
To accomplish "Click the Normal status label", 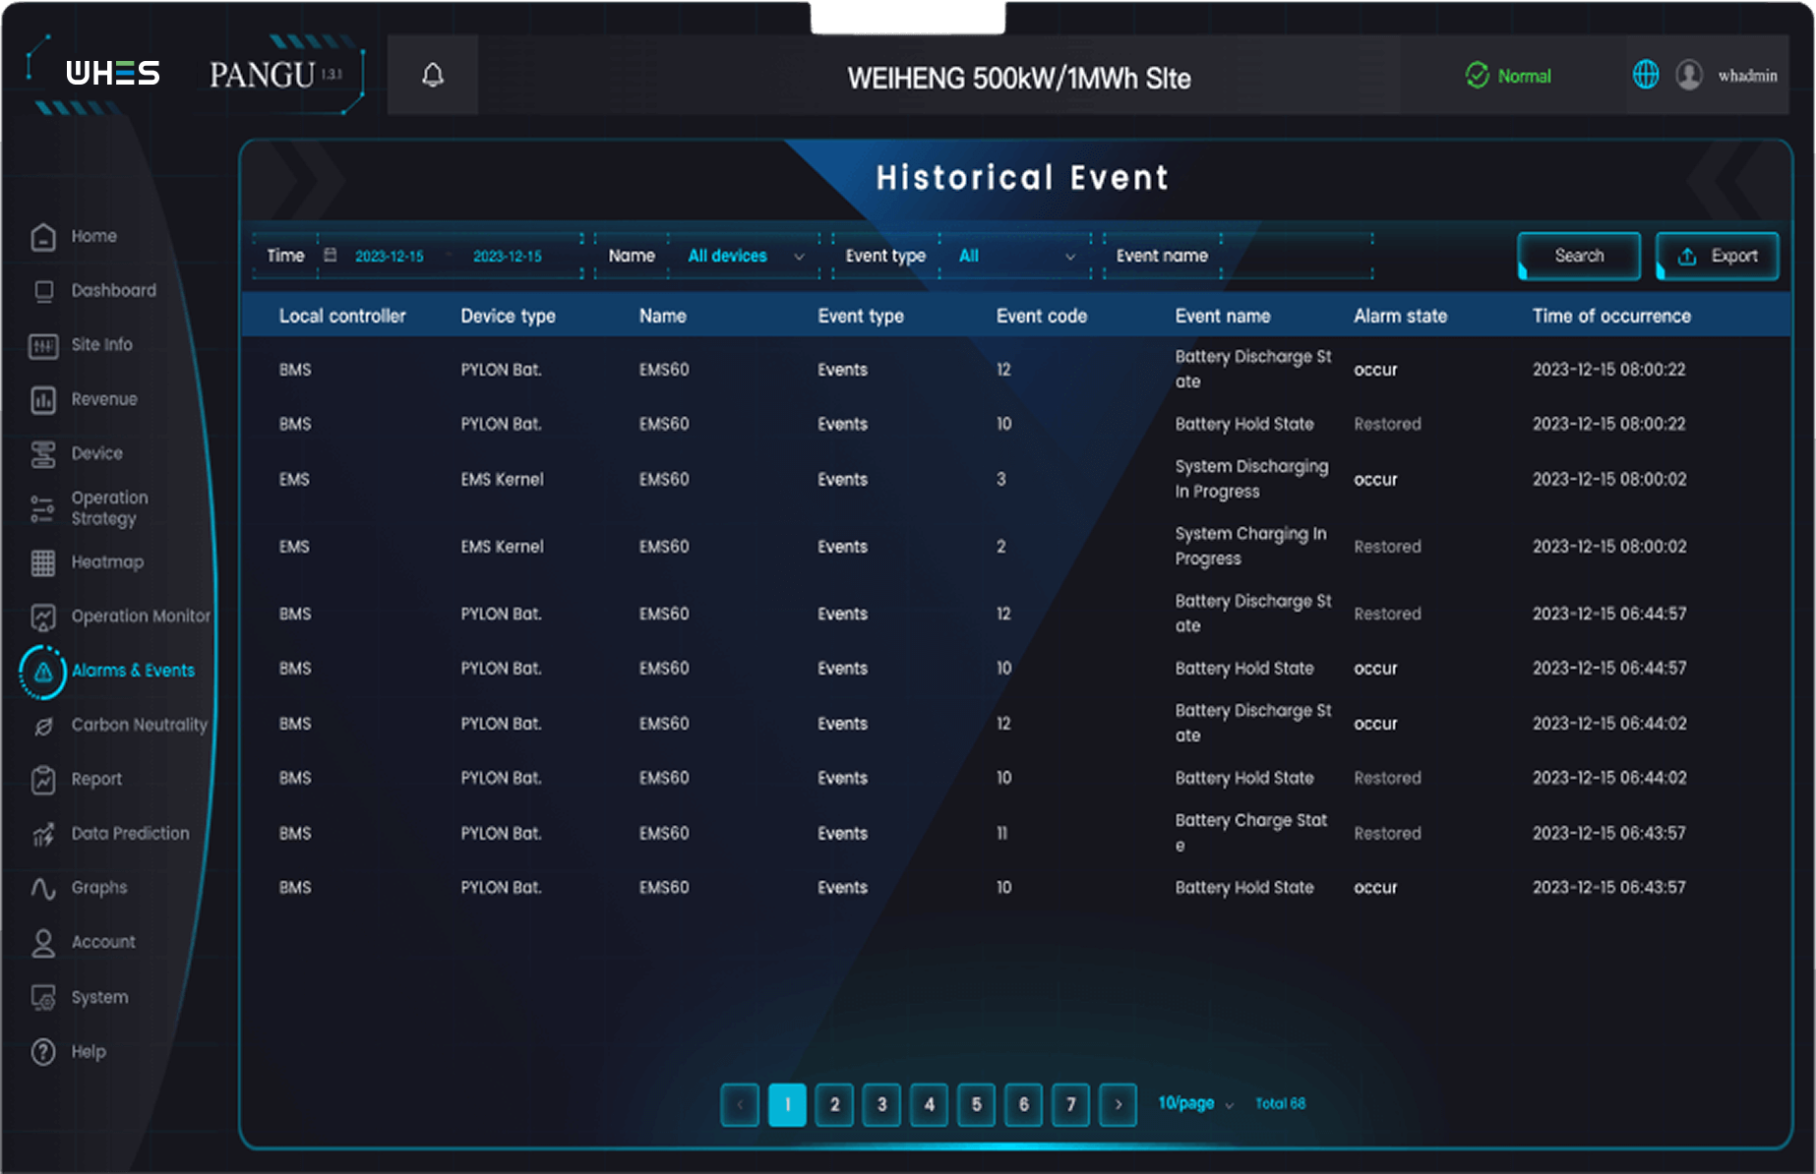I will (1524, 76).
